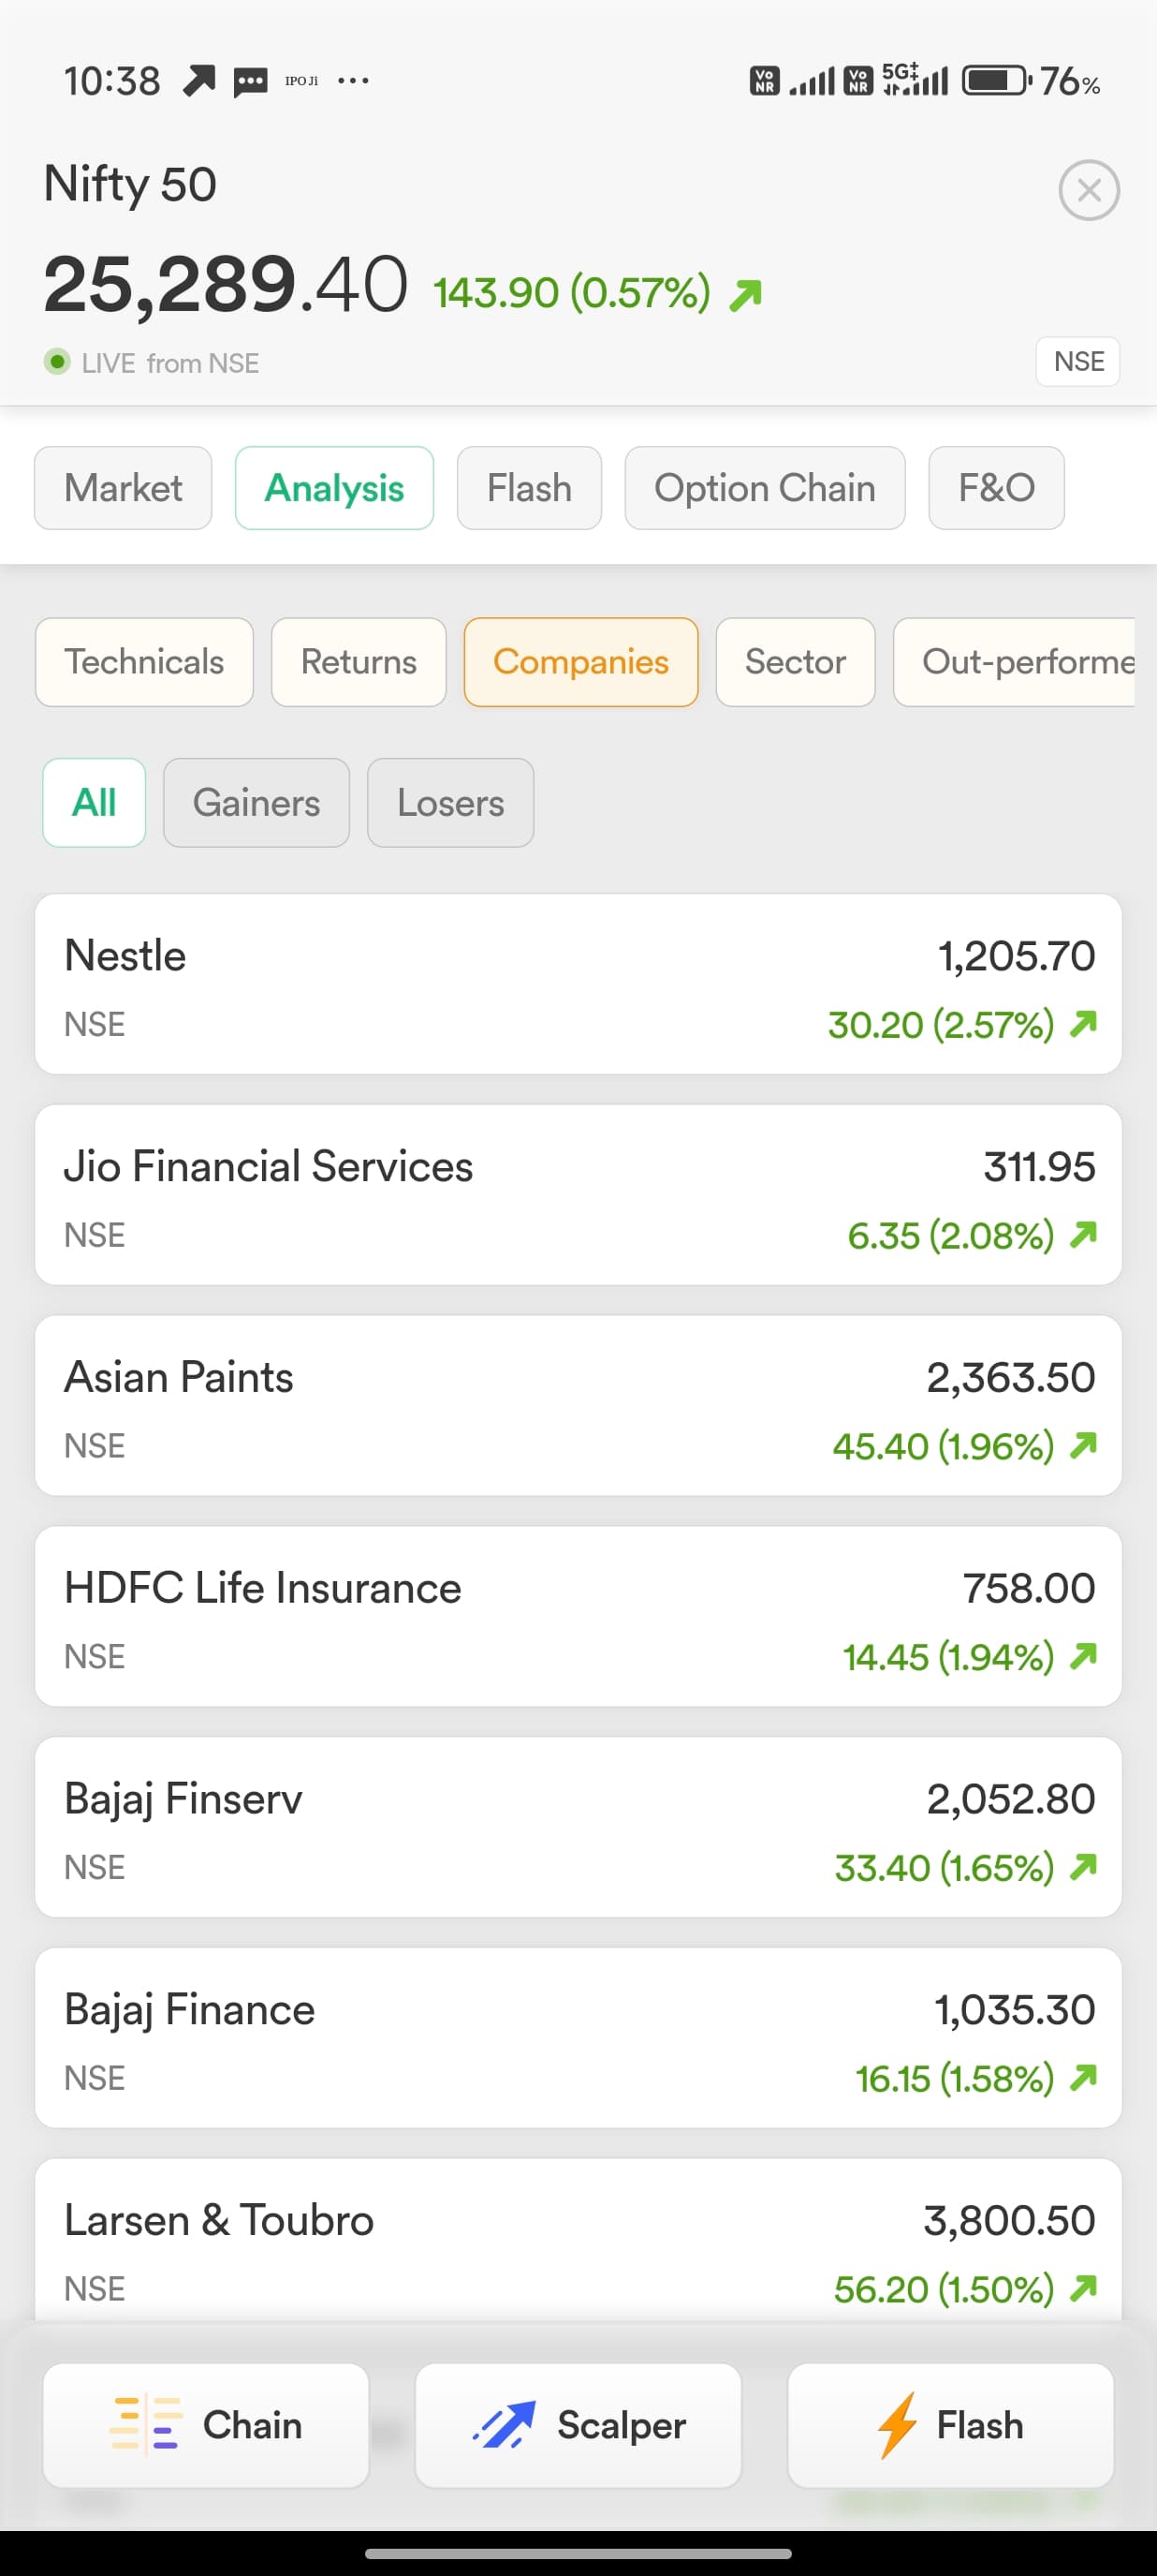This screenshot has width=1157, height=2576.
Task: Open the Option Chain tab
Action: point(765,488)
